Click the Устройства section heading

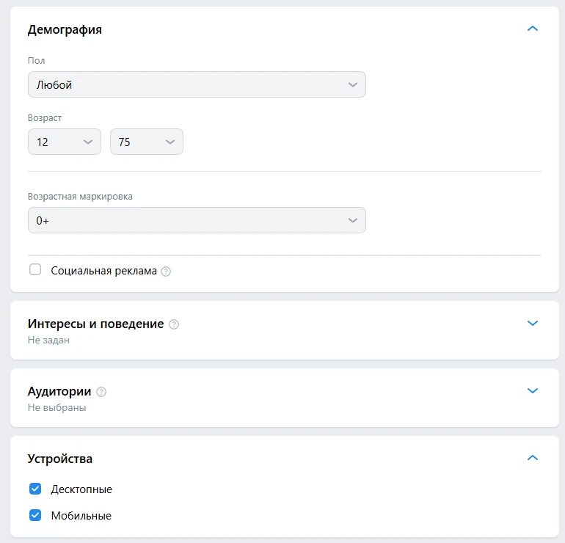tap(60, 459)
